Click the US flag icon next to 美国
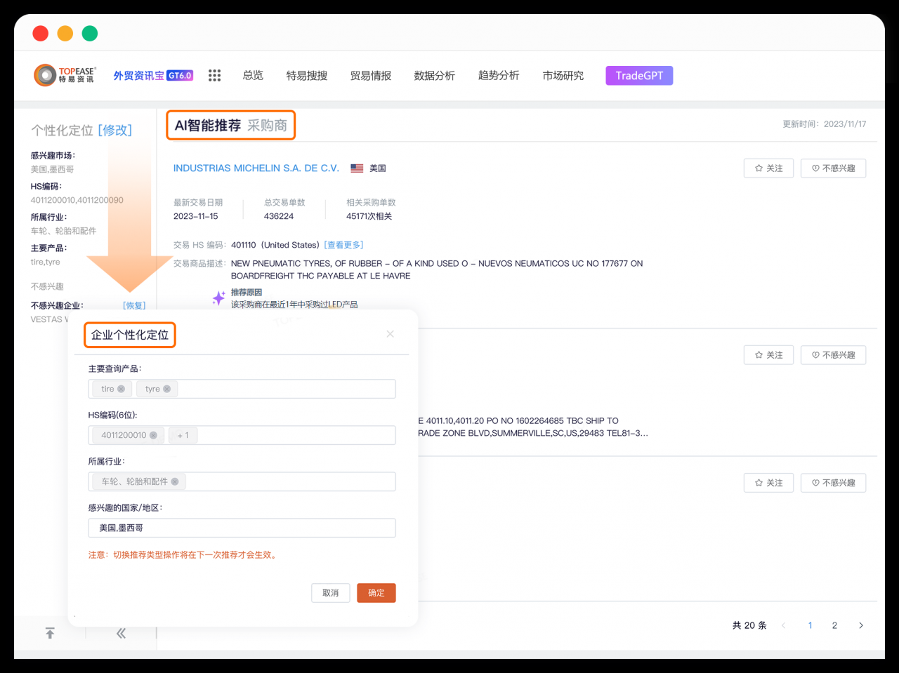This screenshot has width=899, height=673. [357, 168]
